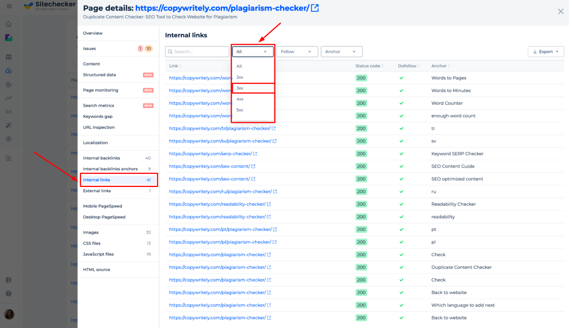Select the 3xx status filter option
The width and height of the screenshot is (572, 328).
pyautogui.click(x=253, y=88)
